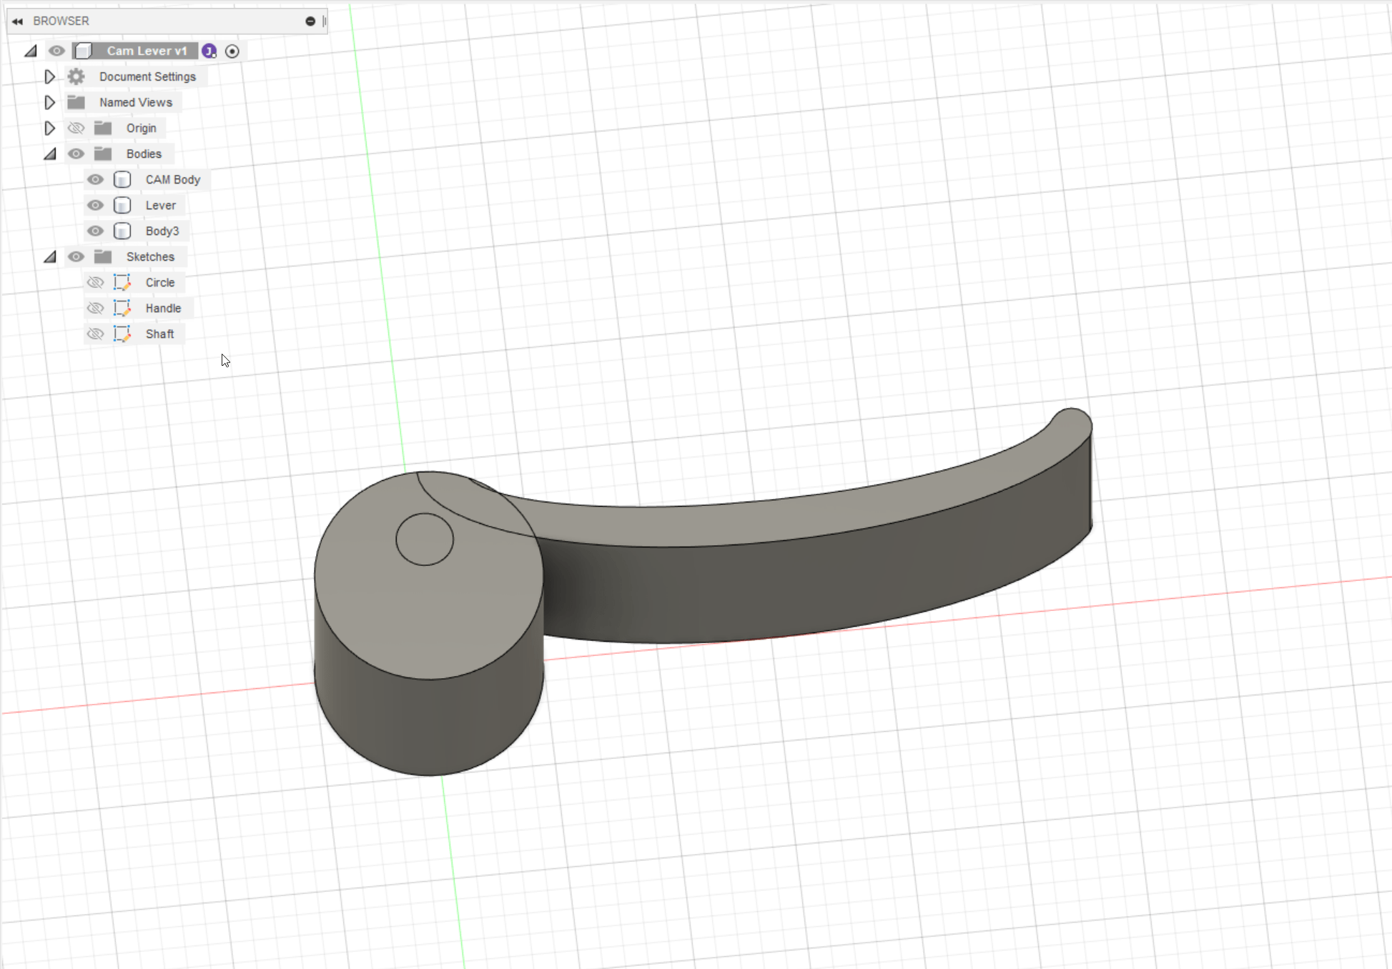This screenshot has height=969, width=1392.
Task: Toggle visibility of the Sketches folder
Action: pyautogui.click(x=76, y=257)
